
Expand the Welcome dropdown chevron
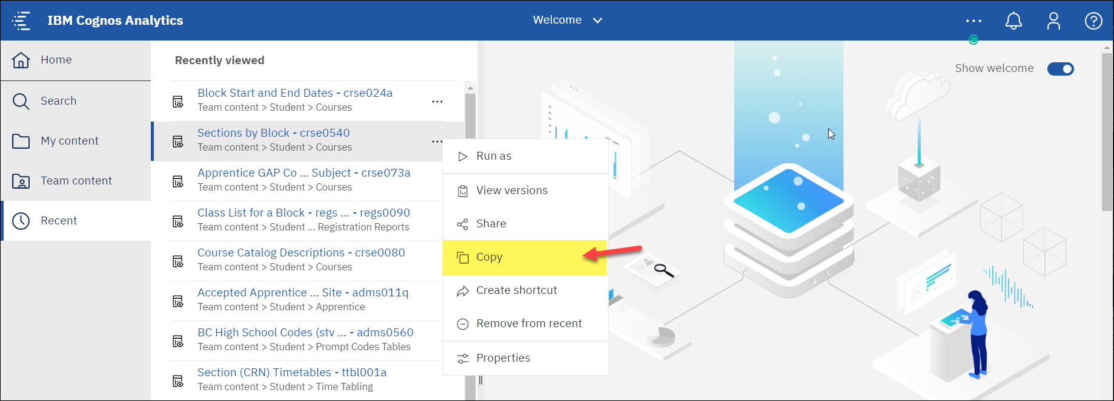[x=597, y=21]
